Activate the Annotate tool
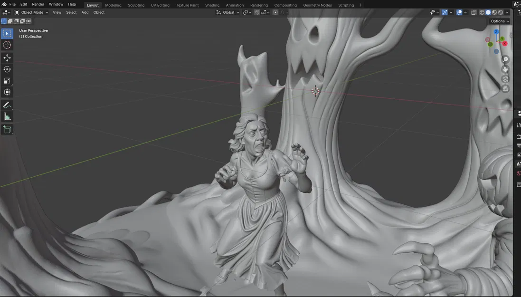The height and width of the screenshot is (297, 521). pyautogui.click(x=7, y=105)
